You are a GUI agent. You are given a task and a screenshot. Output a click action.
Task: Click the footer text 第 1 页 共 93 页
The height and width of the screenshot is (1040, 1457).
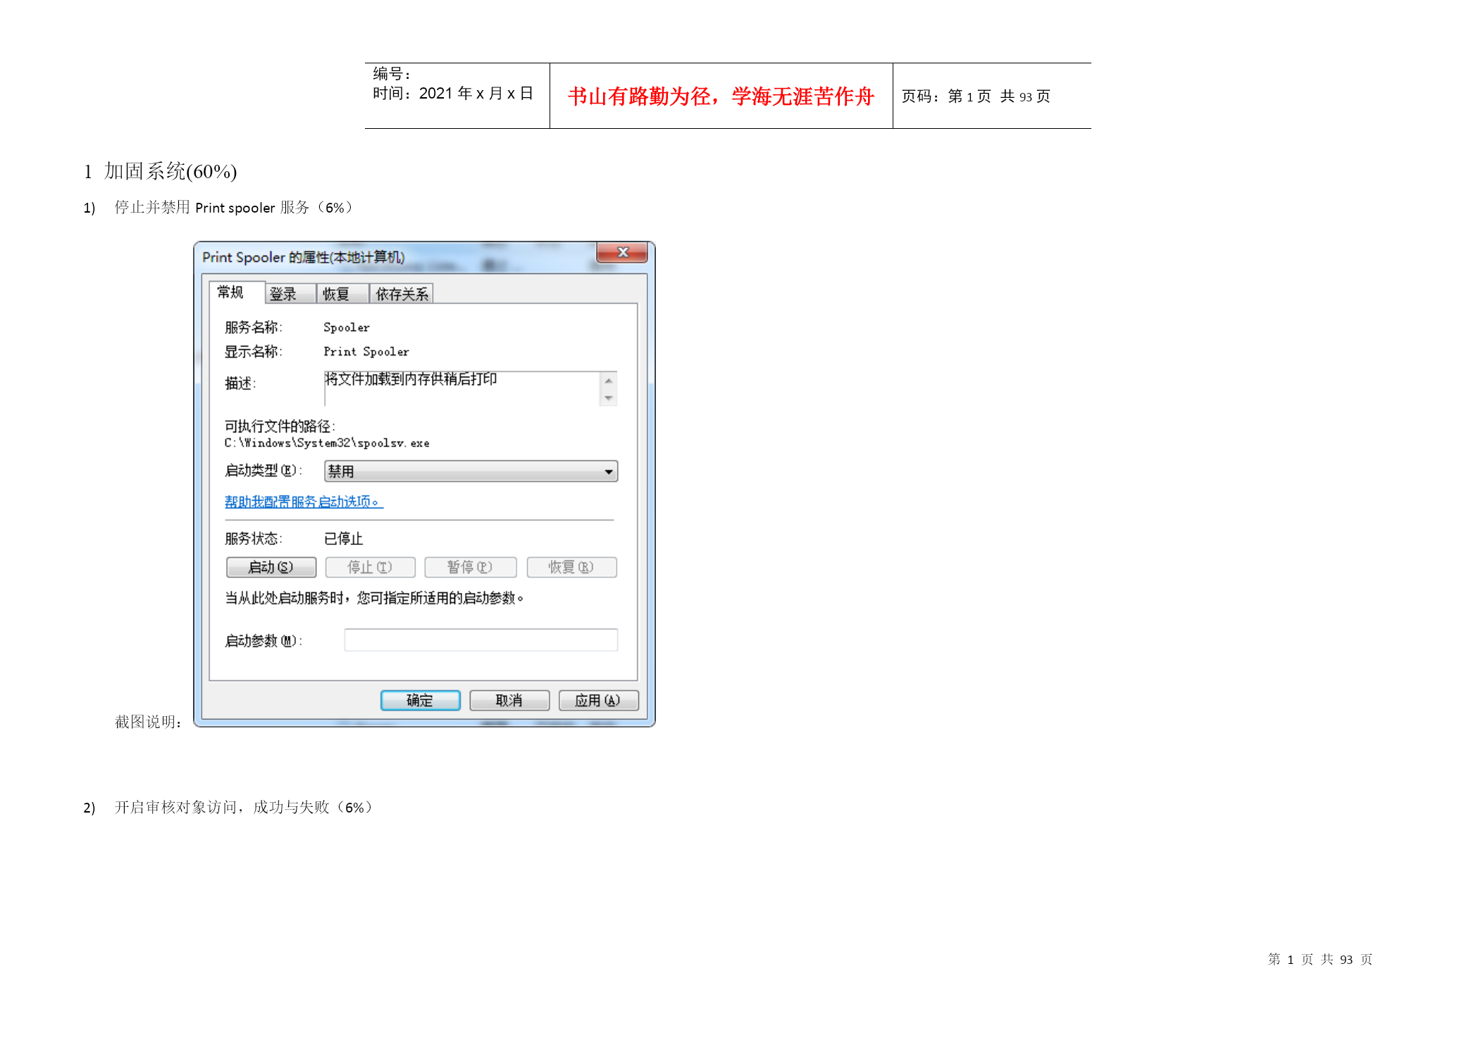(x=1320, y=959)
